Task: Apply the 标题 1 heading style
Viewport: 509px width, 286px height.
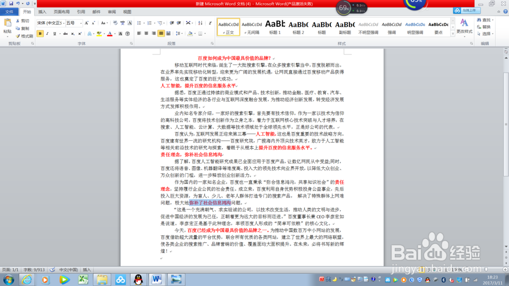Action: pos(275,27)
